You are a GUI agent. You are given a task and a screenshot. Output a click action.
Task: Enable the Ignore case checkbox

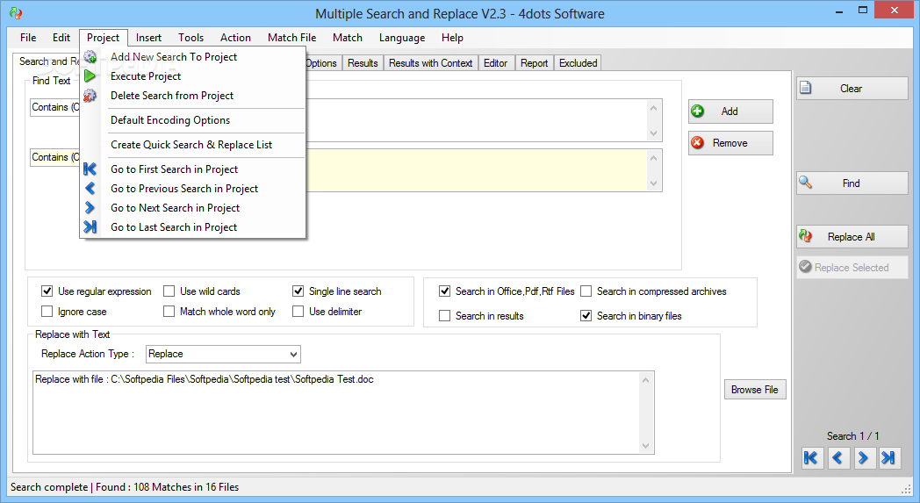[x=47, y=311]
